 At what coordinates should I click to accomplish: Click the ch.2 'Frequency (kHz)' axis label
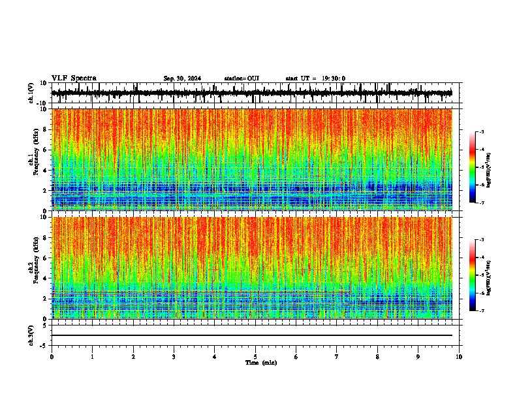coord(36,260)
